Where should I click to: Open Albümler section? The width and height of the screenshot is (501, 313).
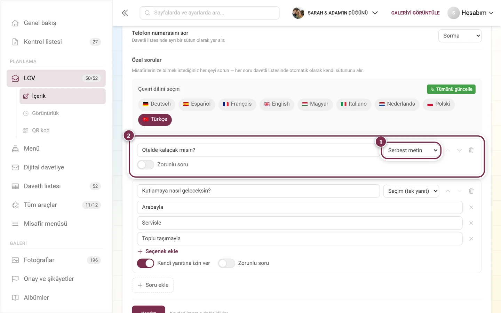pos(56,298)
